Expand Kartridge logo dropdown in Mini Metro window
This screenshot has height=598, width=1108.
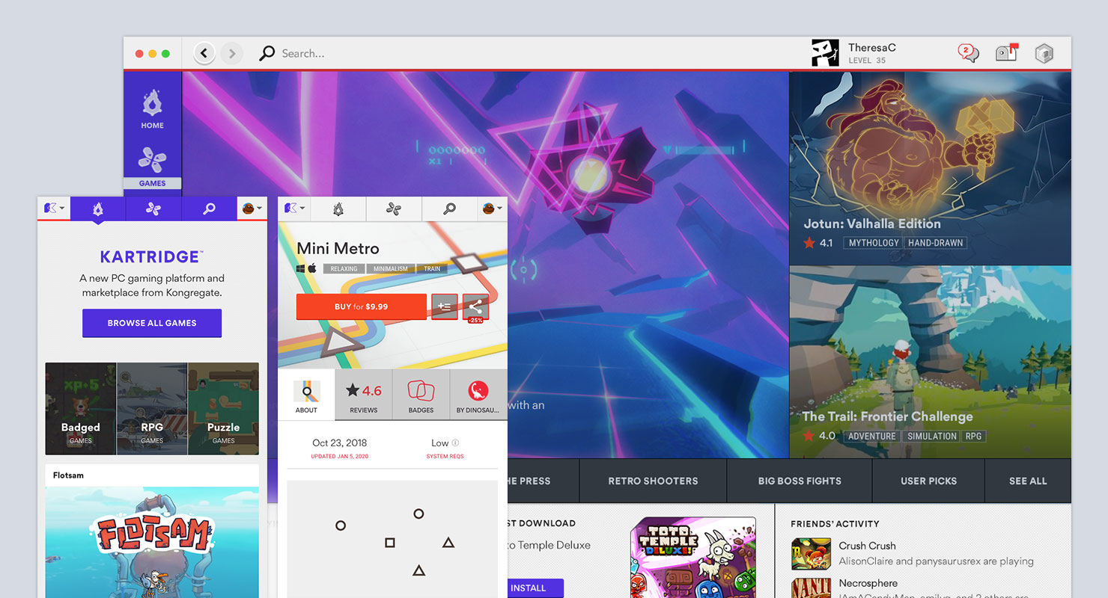pyautogui.click(x=294, y=209)
